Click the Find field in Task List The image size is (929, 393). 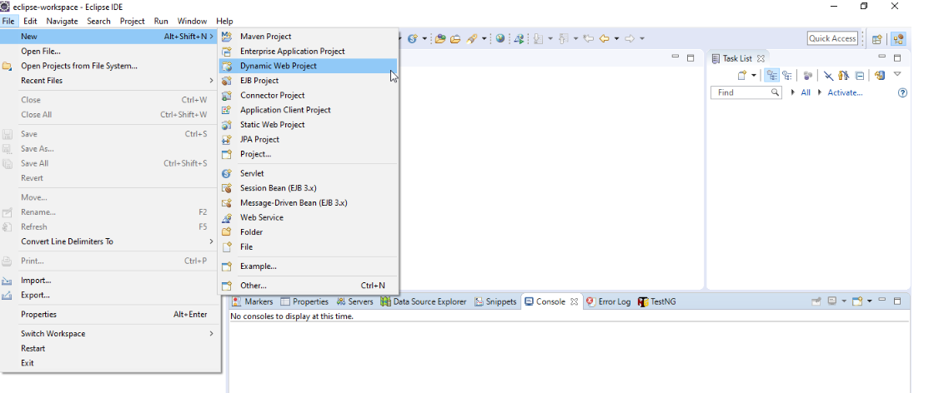746,92
